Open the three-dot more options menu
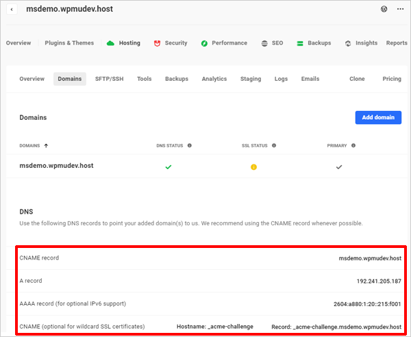The width and height of the screenshot is (411, 337). [x=400, y=9]
